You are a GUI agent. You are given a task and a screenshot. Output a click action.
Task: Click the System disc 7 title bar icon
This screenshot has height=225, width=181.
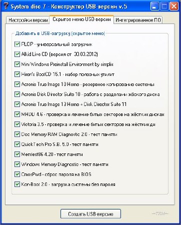pyautogui.click(x=6, y=6)
